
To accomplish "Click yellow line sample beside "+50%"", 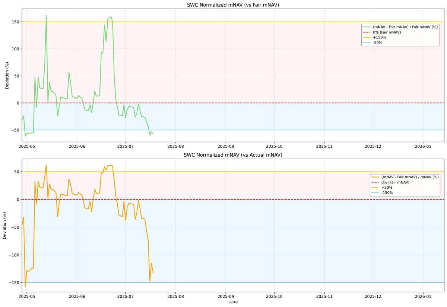I will click(375, 187).
